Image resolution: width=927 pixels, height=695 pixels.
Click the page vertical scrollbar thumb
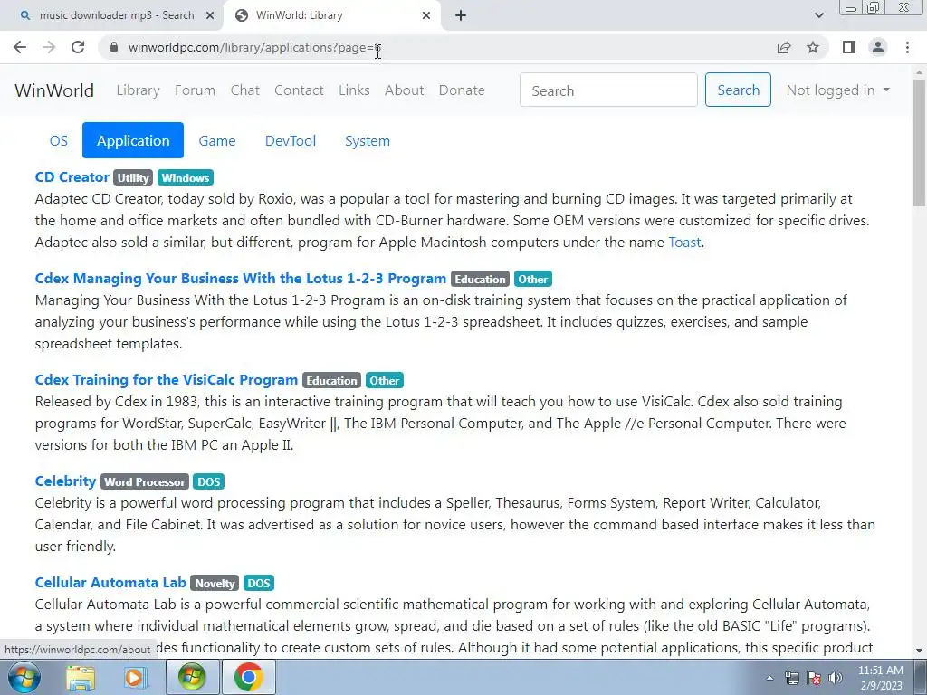click(920, 142)
